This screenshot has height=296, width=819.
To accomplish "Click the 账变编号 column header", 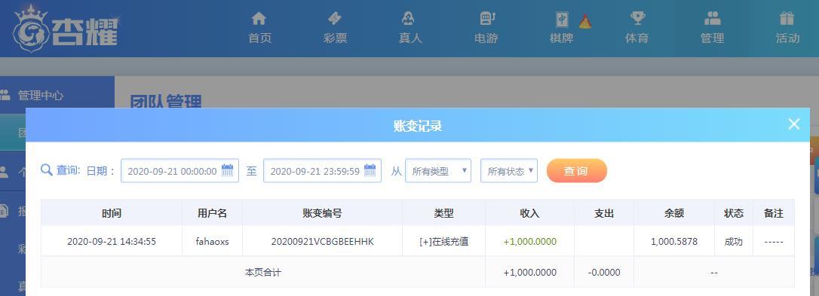I will [x=322, y=213].
